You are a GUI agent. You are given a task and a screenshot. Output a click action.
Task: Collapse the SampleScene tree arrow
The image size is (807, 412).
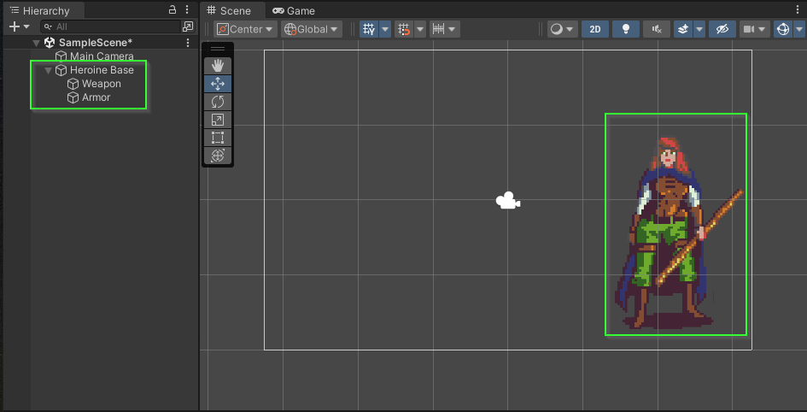point(36,43)
